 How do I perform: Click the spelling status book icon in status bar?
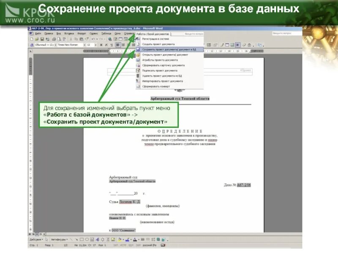click(163, 245)
